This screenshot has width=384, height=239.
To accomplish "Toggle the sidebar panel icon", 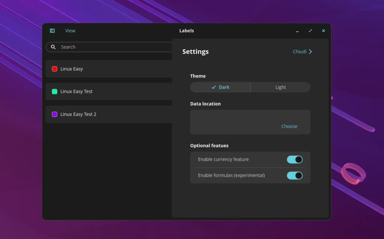I will [x=52, y=31].
